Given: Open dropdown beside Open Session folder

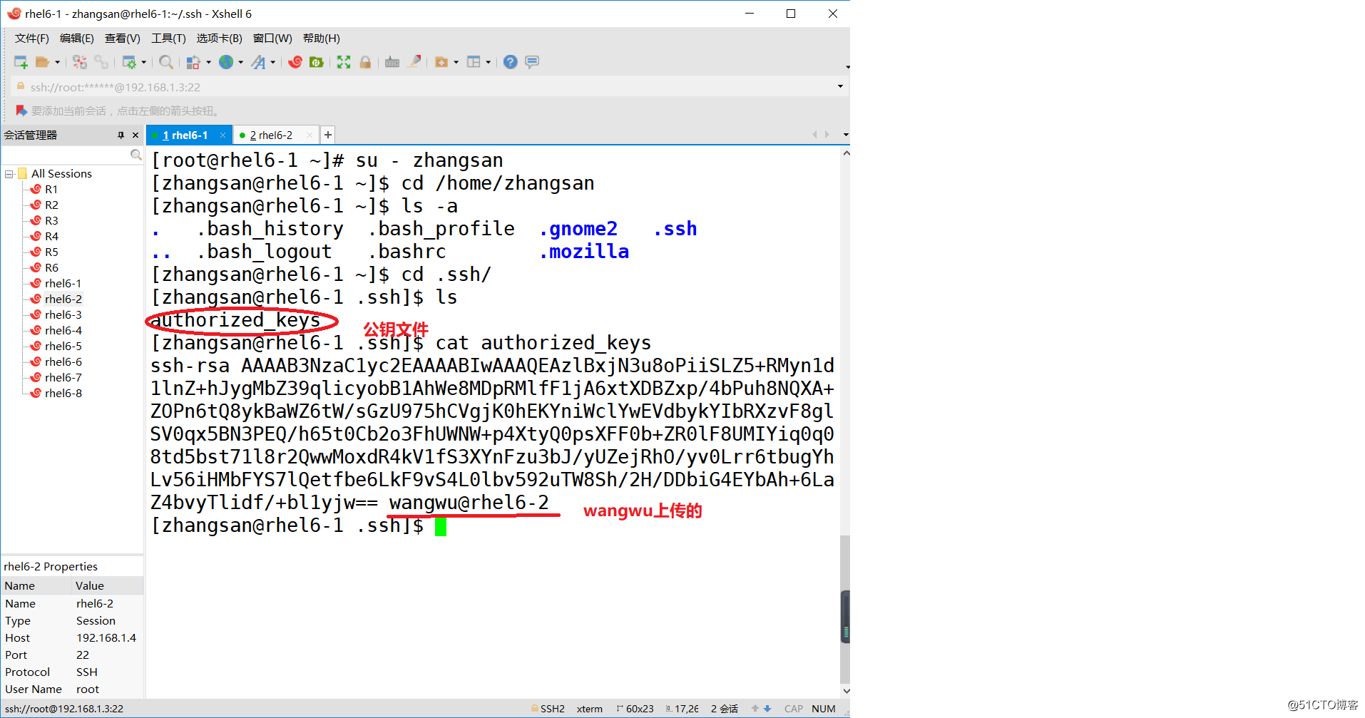Looking at the screenshot, I should point(57,62).
